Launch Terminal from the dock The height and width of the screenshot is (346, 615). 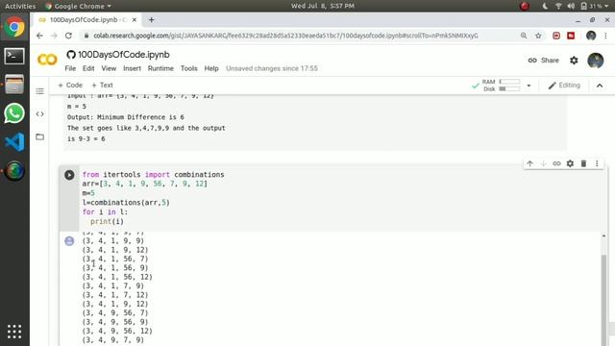point(14,56)
